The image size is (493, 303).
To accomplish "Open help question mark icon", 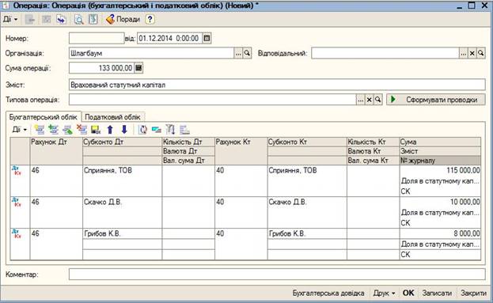I will point(150,20).
